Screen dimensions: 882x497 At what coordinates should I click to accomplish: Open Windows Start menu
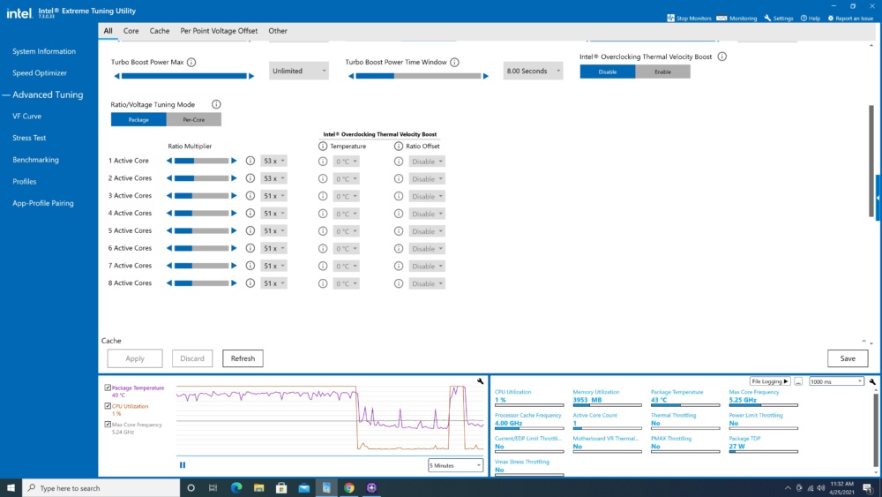click(11, 488)
